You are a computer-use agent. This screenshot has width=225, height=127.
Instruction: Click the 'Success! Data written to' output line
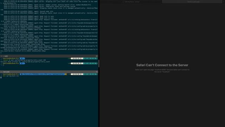(x=25, y=62)
